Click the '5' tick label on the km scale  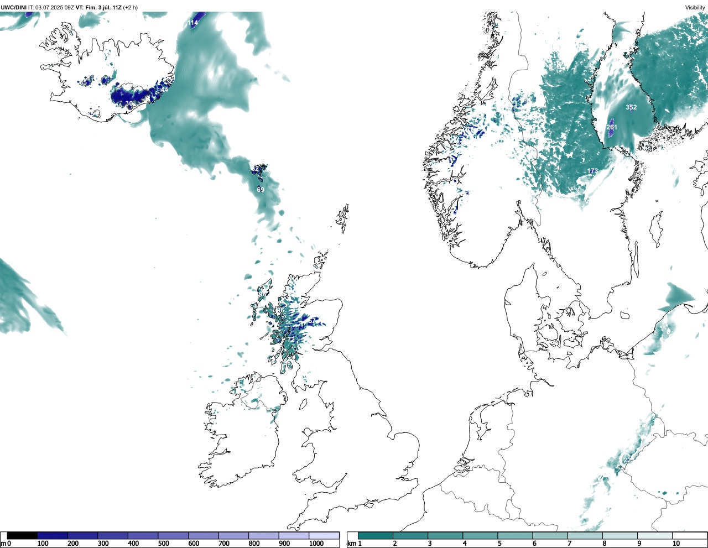click(x=499, y=544)
